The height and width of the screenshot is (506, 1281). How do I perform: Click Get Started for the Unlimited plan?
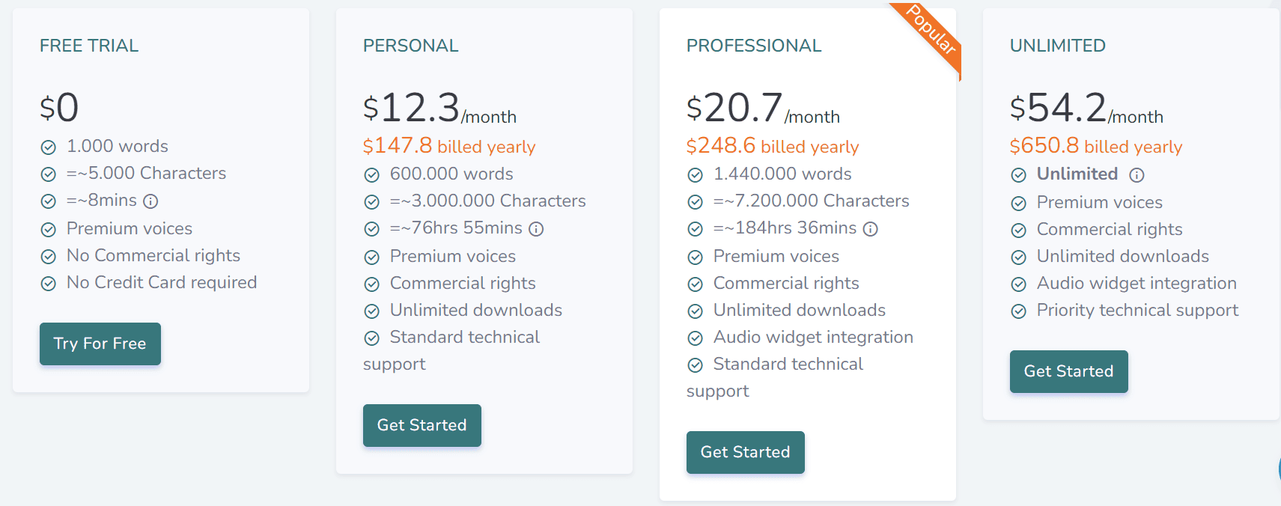[x=1068, y=371]
